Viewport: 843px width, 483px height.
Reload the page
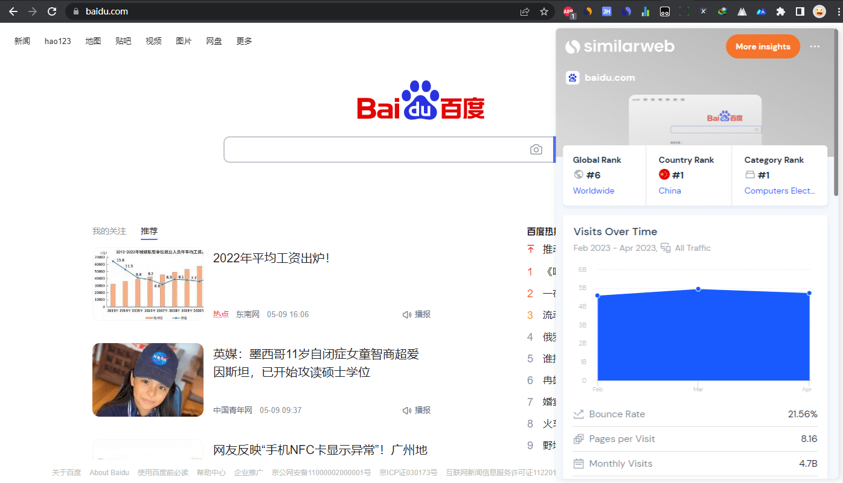(52, 11)
